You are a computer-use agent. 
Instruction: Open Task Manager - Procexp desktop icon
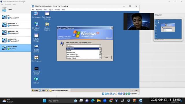(x=47, y=16)
